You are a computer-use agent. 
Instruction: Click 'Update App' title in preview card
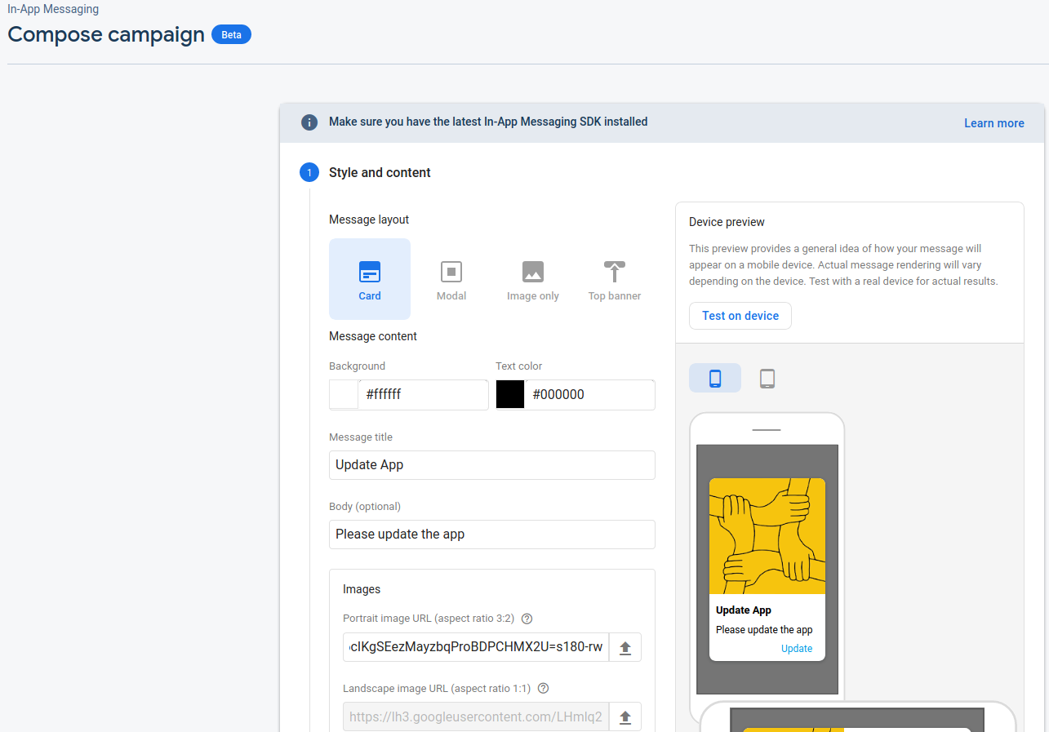(x=744, y=610)
